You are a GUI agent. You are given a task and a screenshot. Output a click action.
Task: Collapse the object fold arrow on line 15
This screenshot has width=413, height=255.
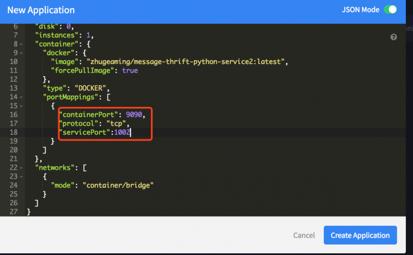click(21, 106)
